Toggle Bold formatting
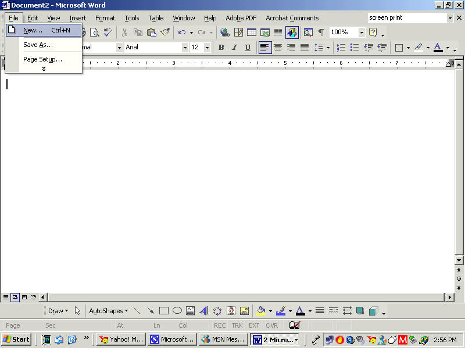465x348 pixels. [x=221, y=48]
